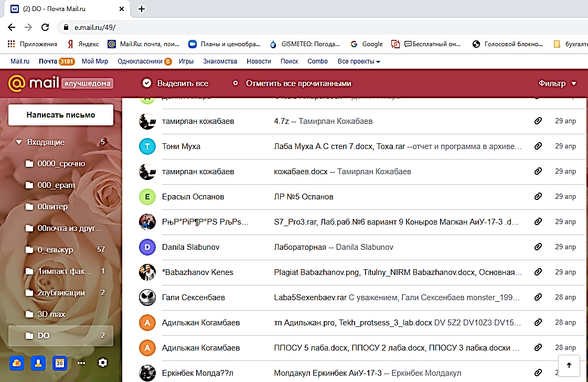The width and height of the screenshot is (588, 382).
Task: Open the Mail.Ru почта bookmark
Action: 143,44
